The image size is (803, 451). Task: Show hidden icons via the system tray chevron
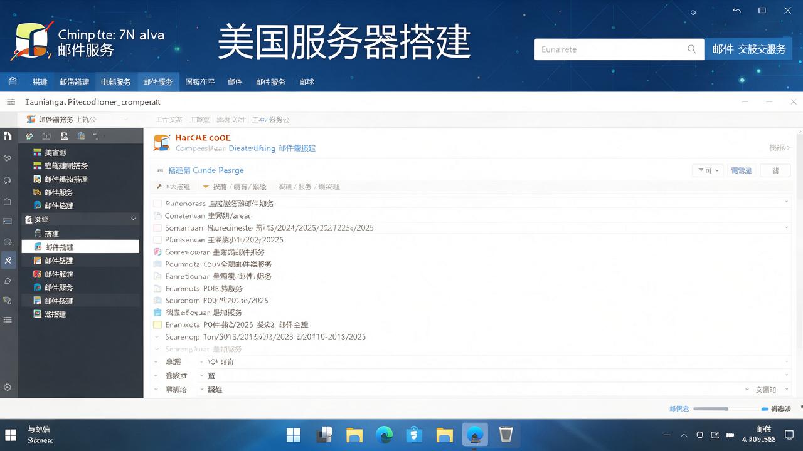684,435
